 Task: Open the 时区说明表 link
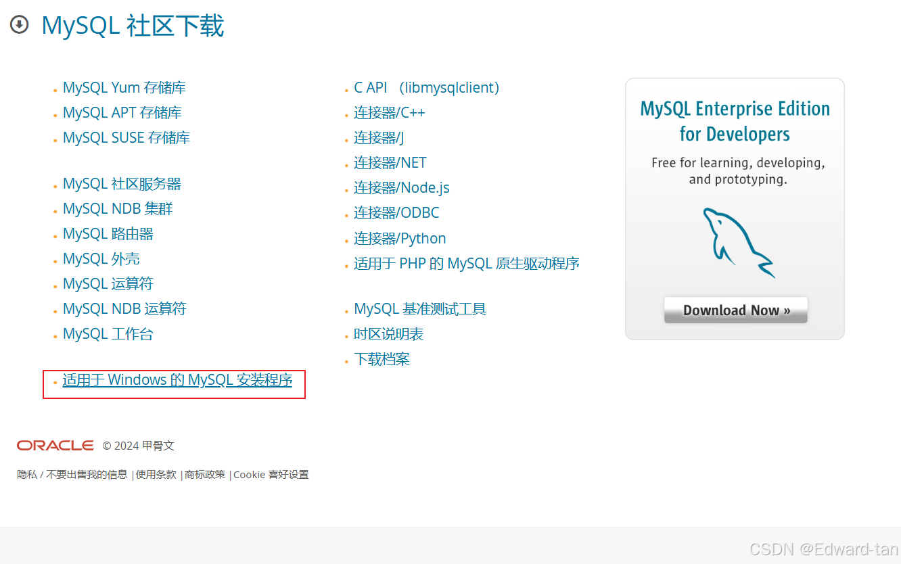389,334
